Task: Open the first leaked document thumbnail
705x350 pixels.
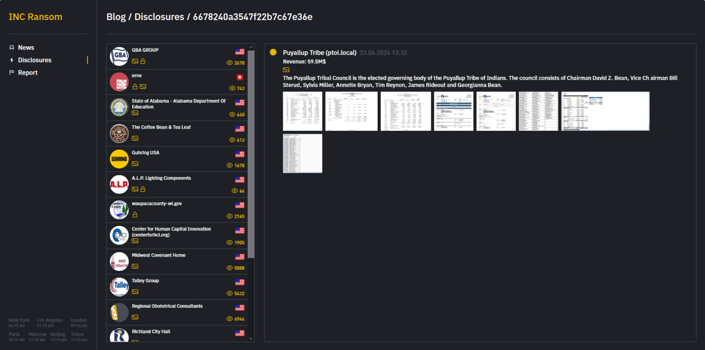Action: tap(303, 111)
